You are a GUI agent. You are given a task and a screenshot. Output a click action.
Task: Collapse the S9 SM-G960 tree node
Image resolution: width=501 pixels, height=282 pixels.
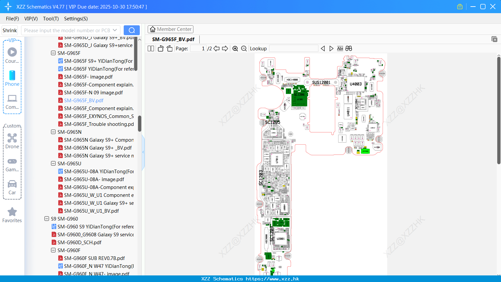pyautogui.click(x=47, y=219)
